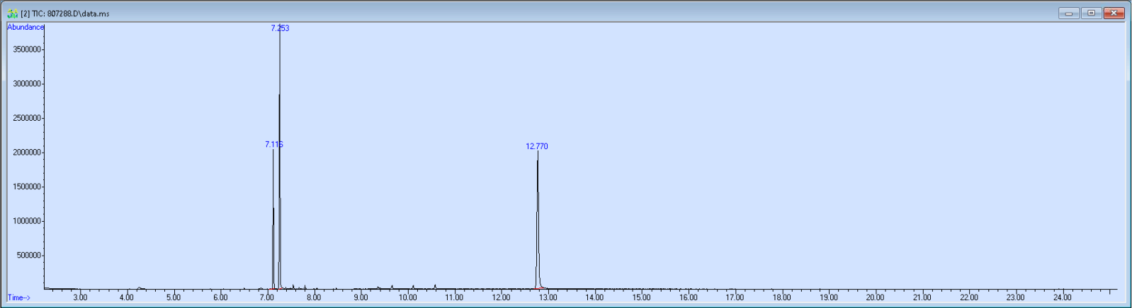This screenshot has height=308, width=1132.
Task: Click the 20.00 time axis label
Action: pyautogui.click(x=875, y=297)
